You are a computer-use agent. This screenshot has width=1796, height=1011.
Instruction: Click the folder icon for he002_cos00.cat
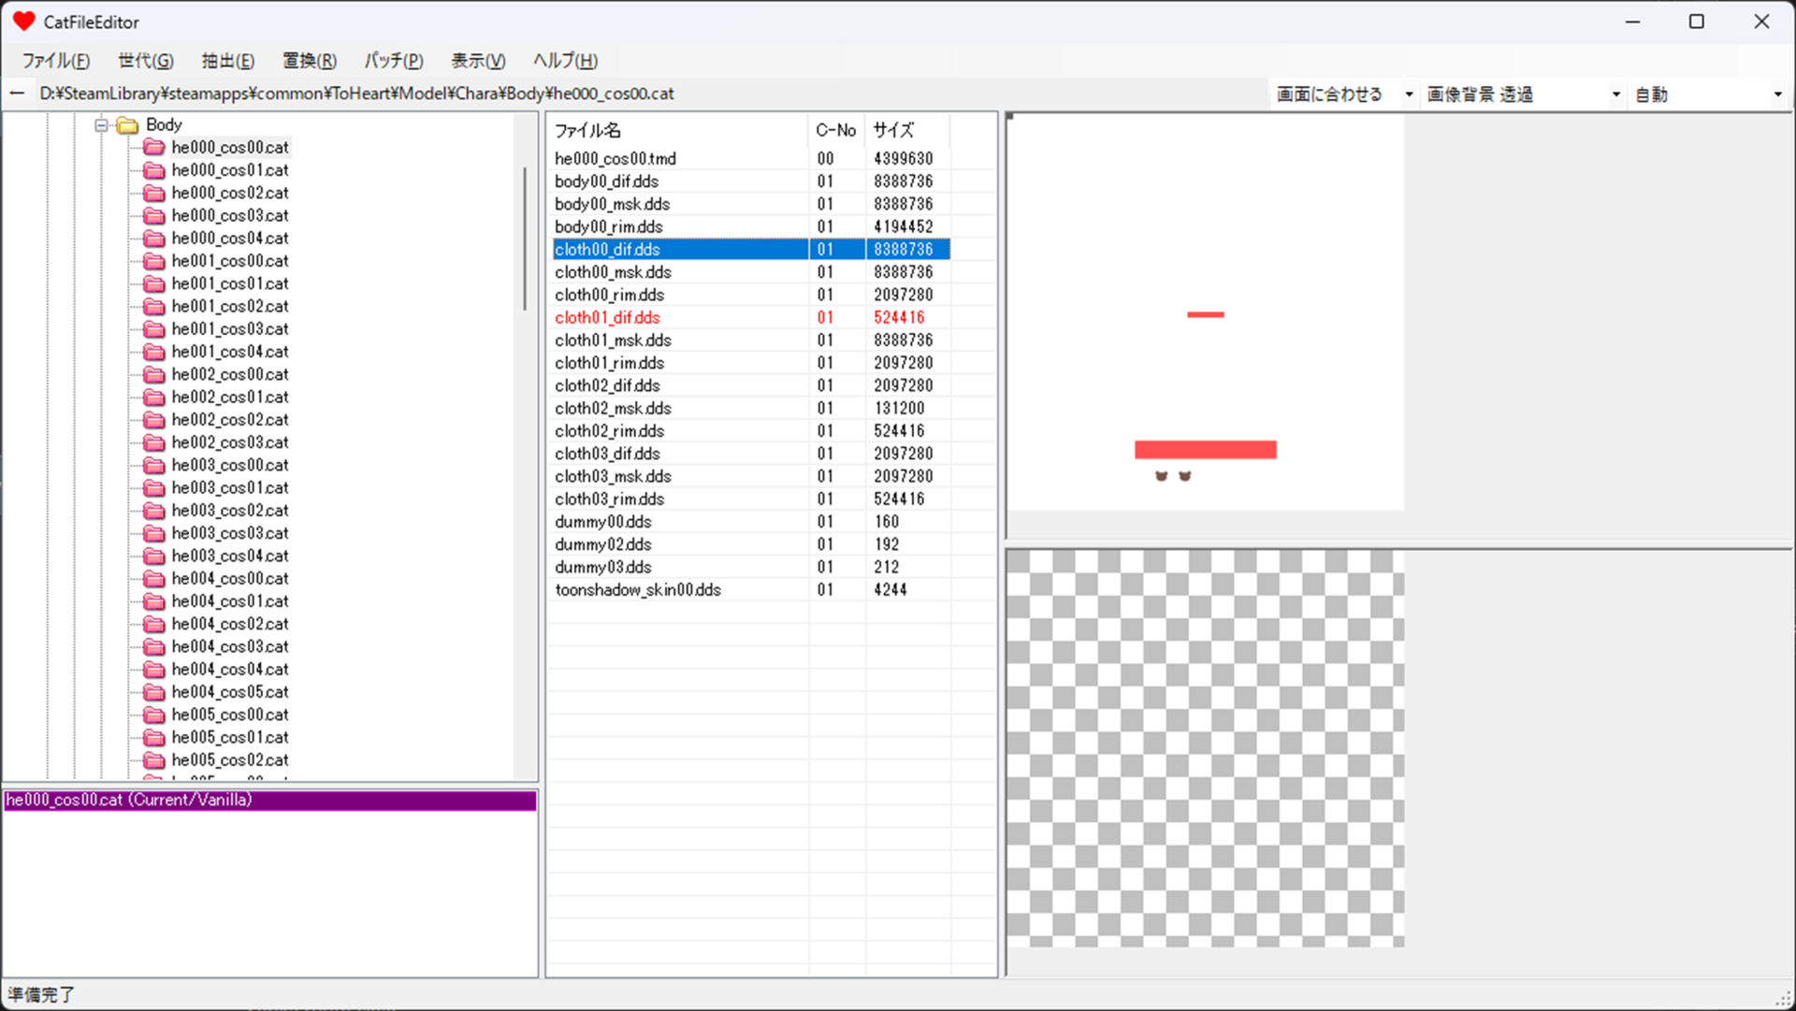pos(154,374)
